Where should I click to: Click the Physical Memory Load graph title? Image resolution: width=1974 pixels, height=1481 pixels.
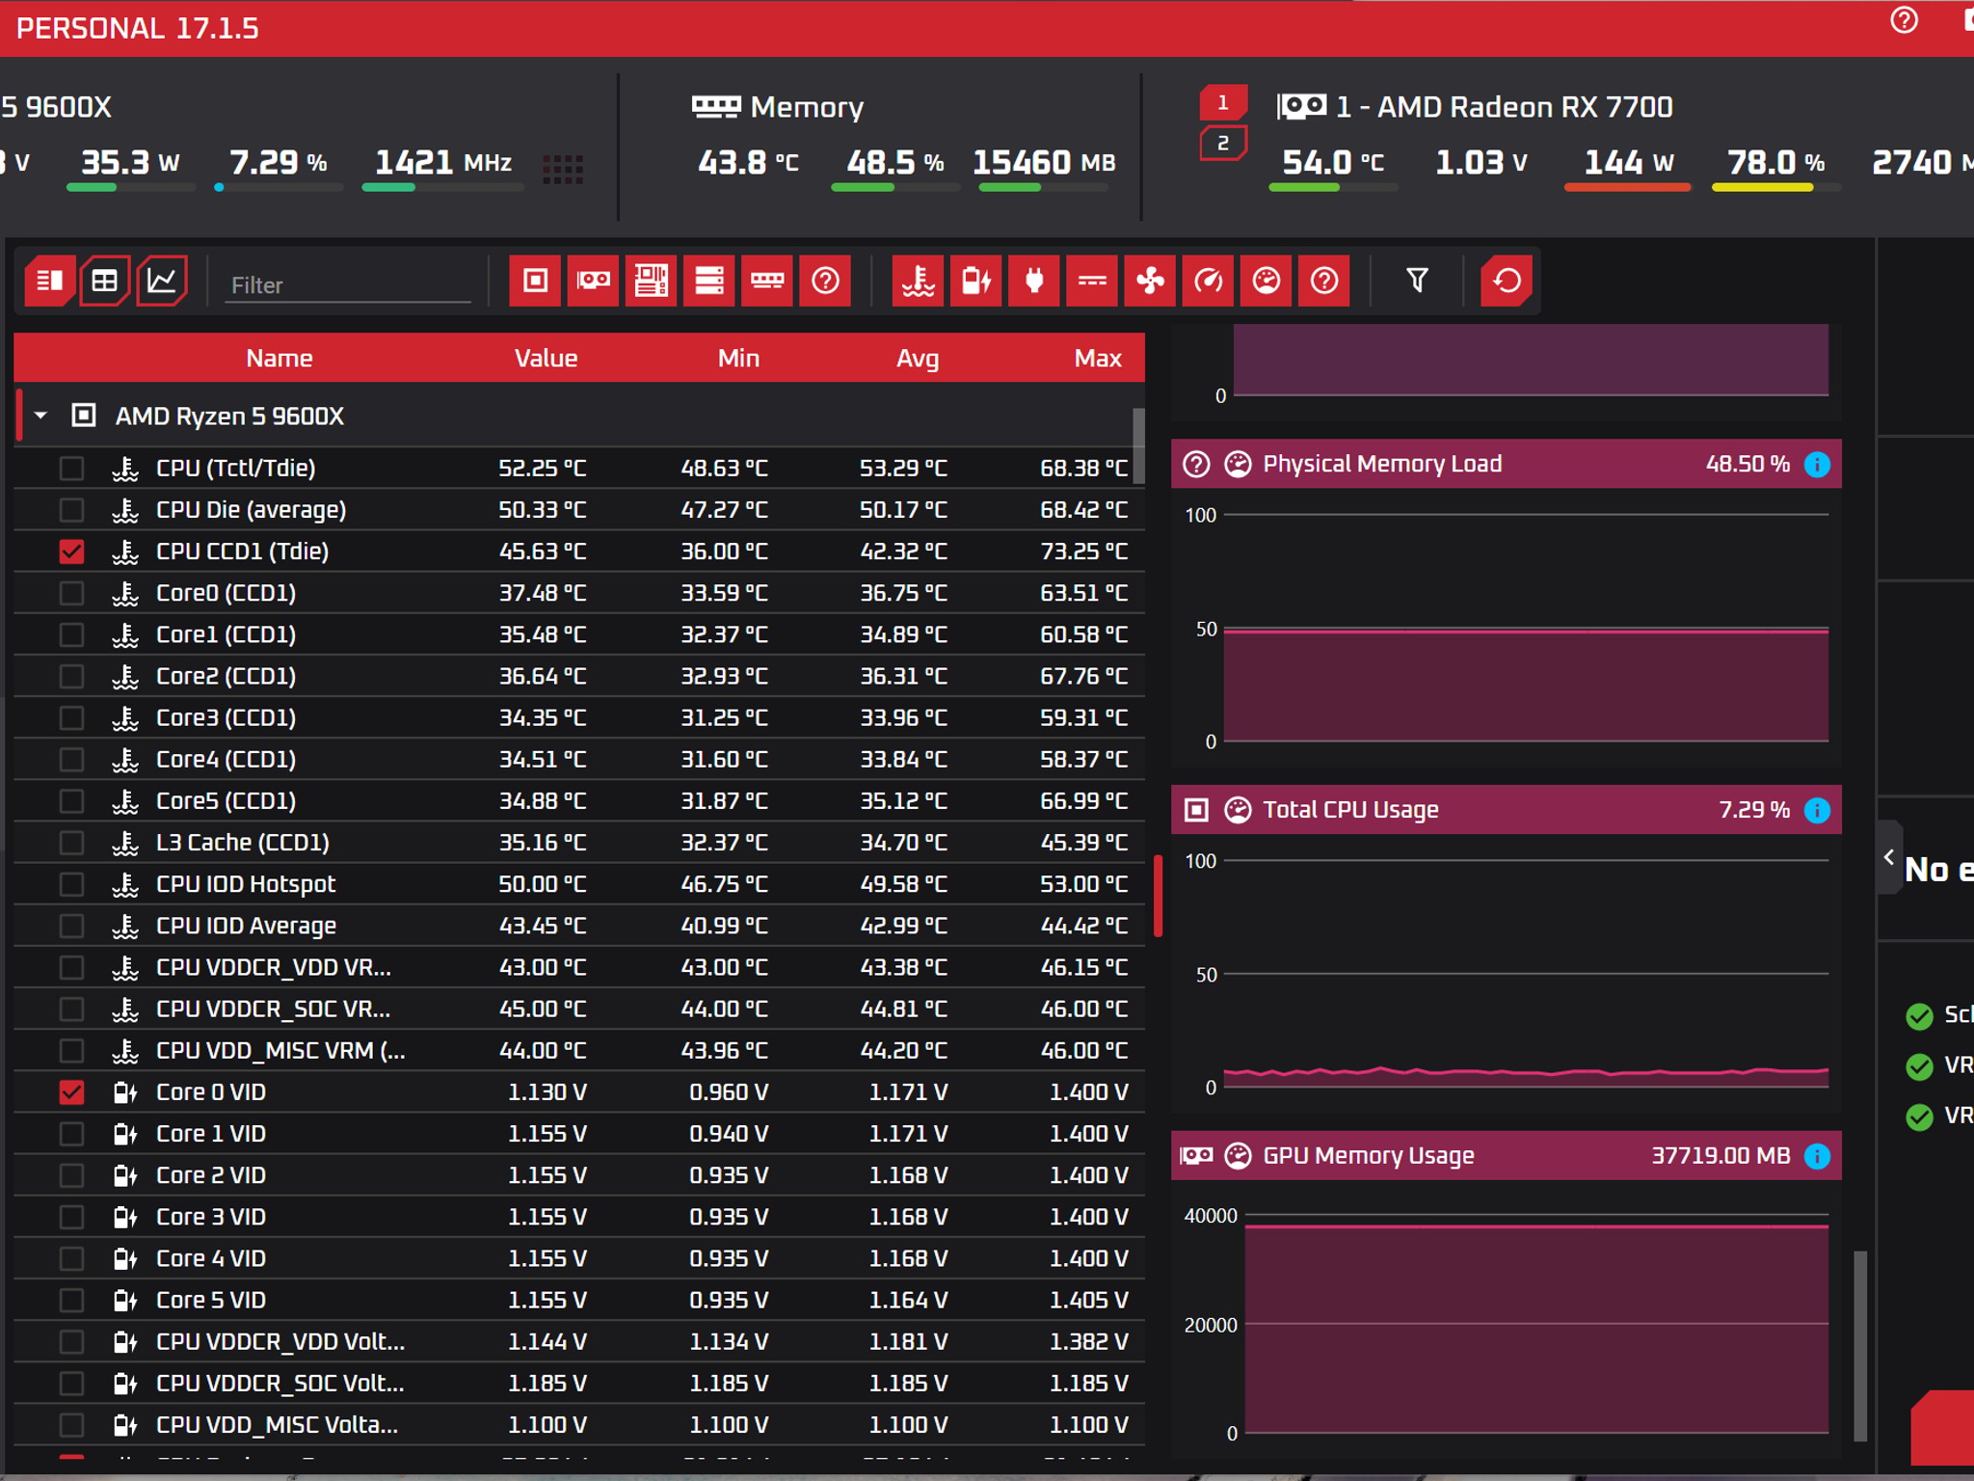[x=1382, y=465]
